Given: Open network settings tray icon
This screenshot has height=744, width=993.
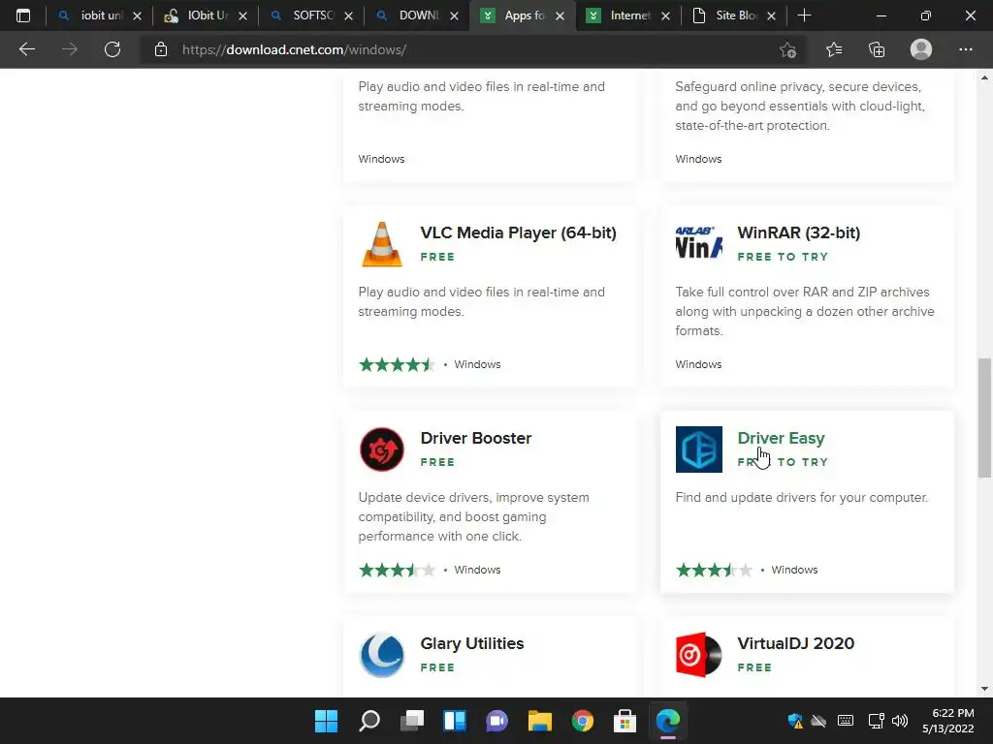Looking at the screenshot, I should point(876,721).
